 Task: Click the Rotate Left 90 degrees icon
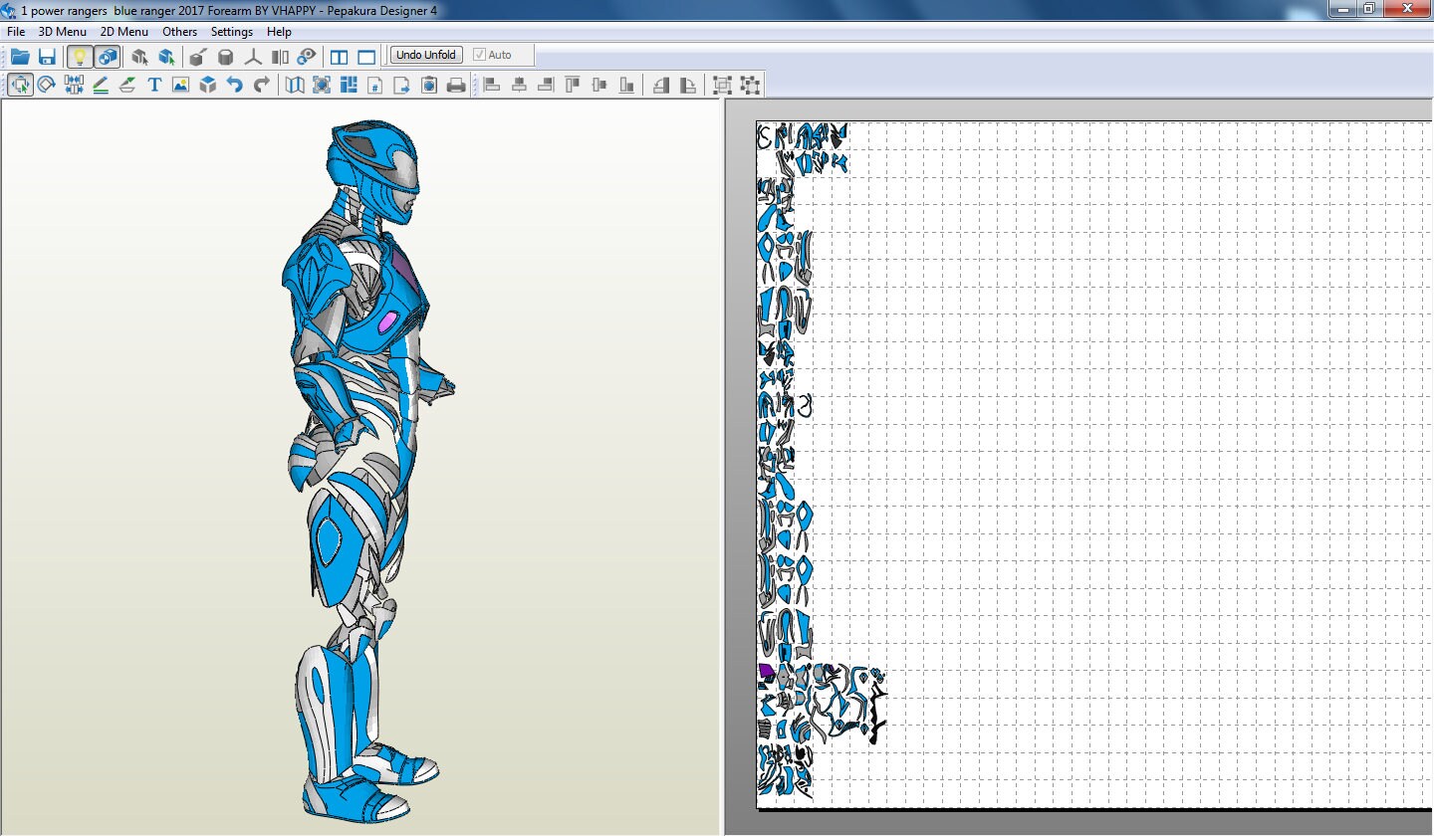[661, 85]
